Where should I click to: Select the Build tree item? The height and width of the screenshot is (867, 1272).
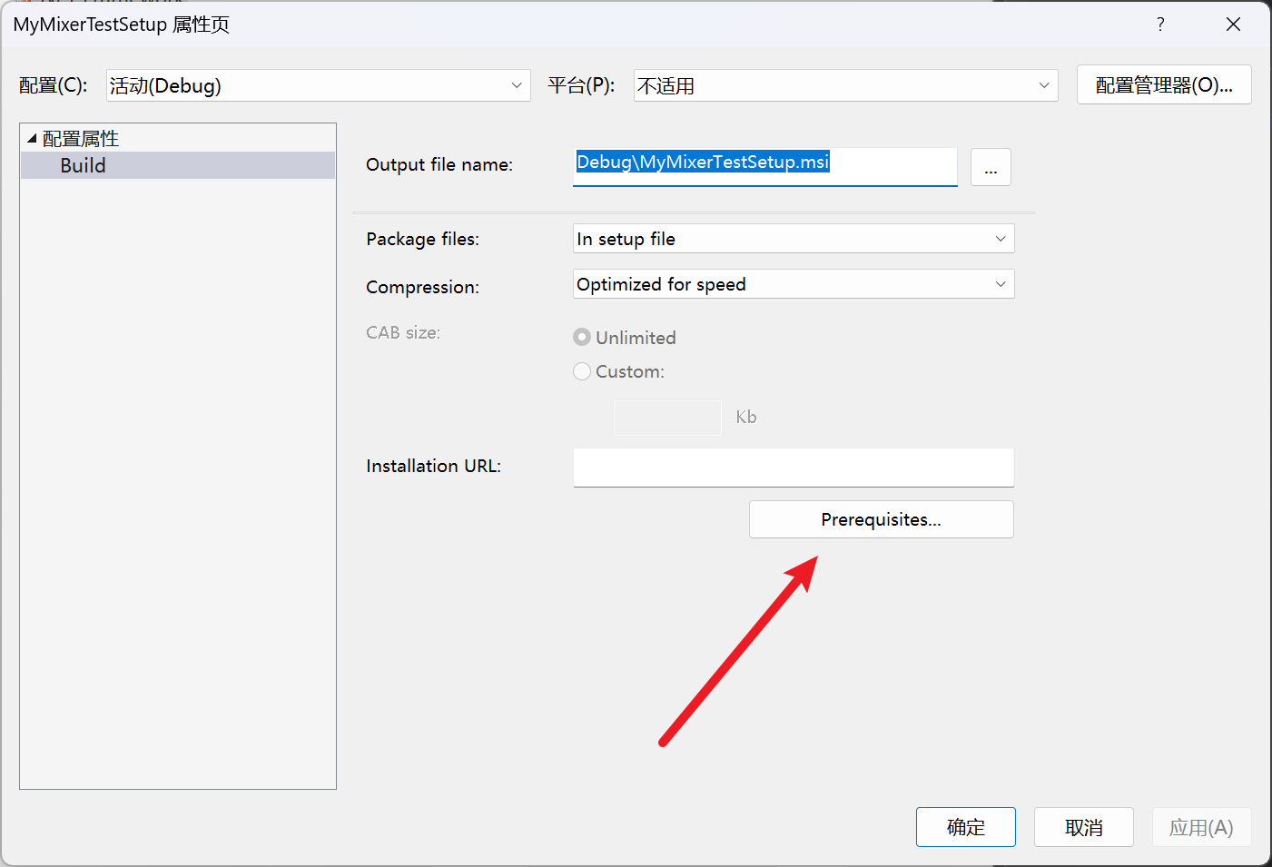[x=177, y=165]
